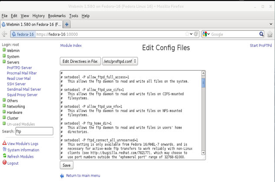Open the Tools menu
This screenshot has height=182, width=275.
click(74, 16)
